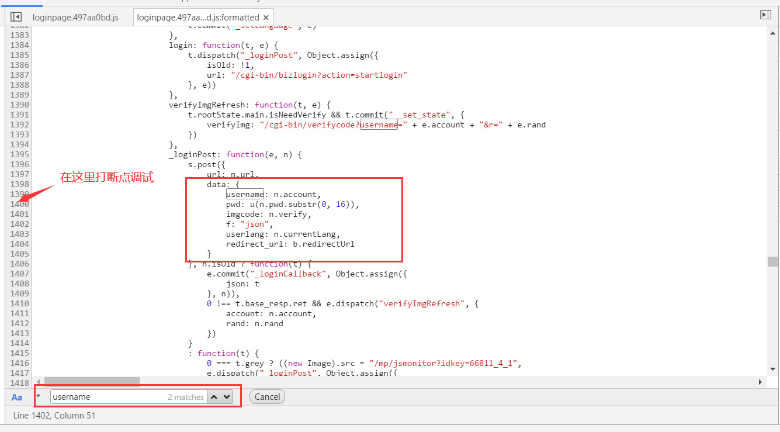Click the Line 1402, Column 51 status text
Viewport: 780px width, 432px height.
tap(54, 416)
